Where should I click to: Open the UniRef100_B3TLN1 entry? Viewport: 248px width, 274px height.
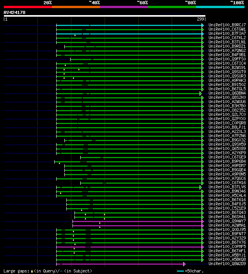coord(227,42)
